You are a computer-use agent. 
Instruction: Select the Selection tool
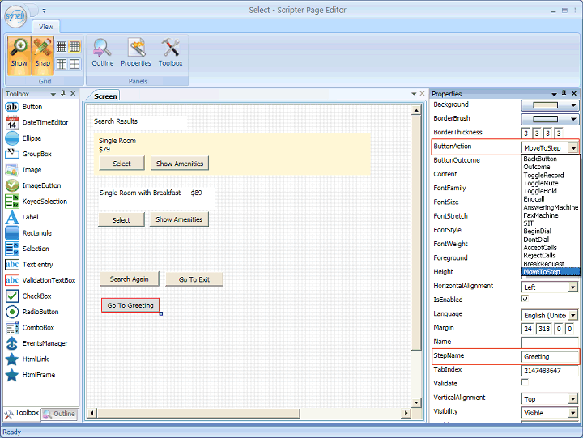[28, 249]
